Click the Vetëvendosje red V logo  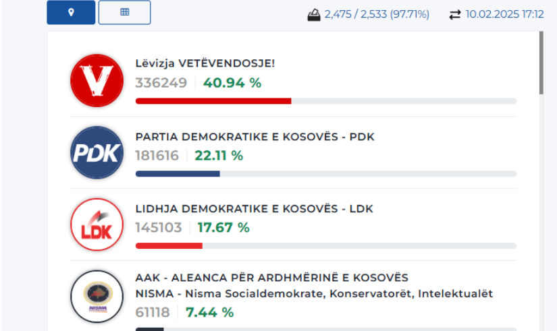pos(97,80)
